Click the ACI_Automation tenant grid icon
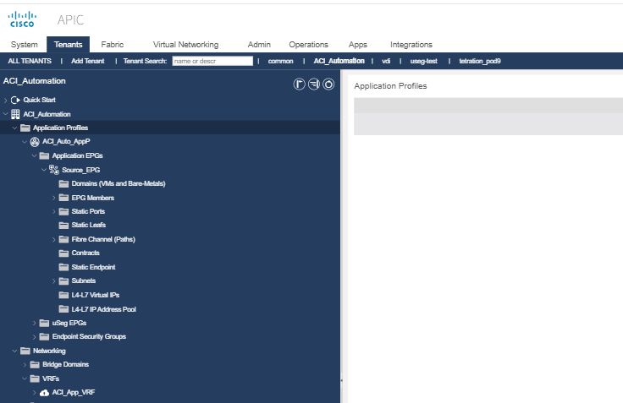Image resolution: width=623 pixels, height=403 pixels. click(x=15, y=114)
